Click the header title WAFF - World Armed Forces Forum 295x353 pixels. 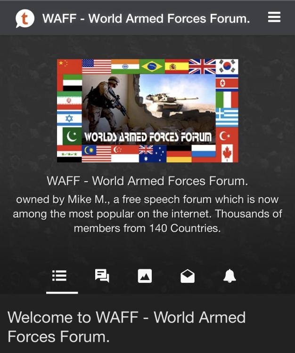[146, 18]
